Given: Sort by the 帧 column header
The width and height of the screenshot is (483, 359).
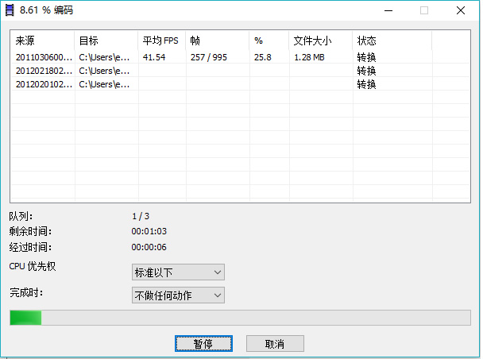Looking at the screenshot, I should pyautogui.click(x=218, y=41).
